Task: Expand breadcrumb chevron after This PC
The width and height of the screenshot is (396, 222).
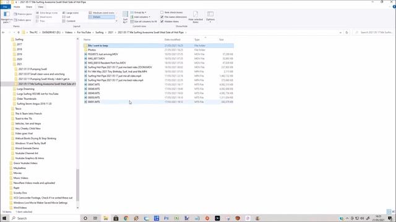Action: pos(40,33)
